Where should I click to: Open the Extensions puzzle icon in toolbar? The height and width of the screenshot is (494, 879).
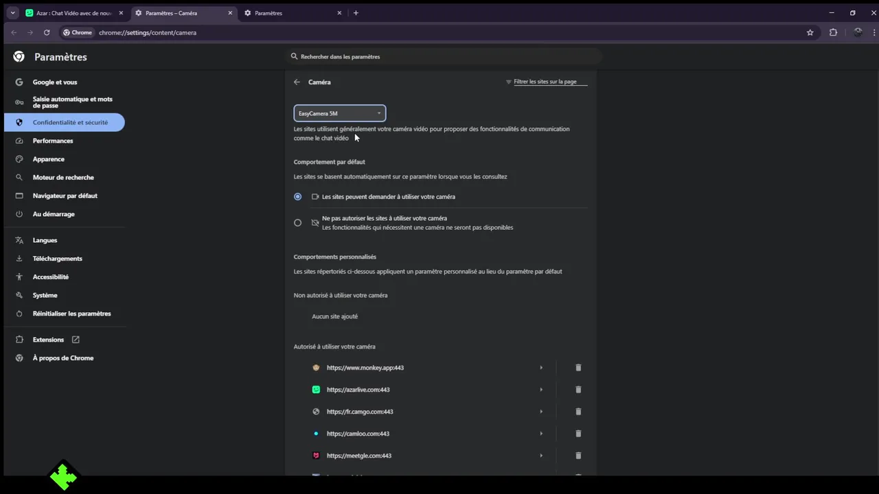click(x=833, y=32)
